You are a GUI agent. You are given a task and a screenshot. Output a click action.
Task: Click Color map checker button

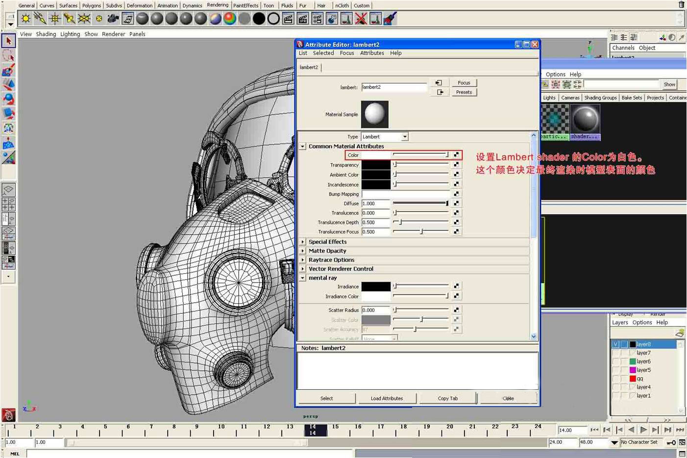pos(456,155)
